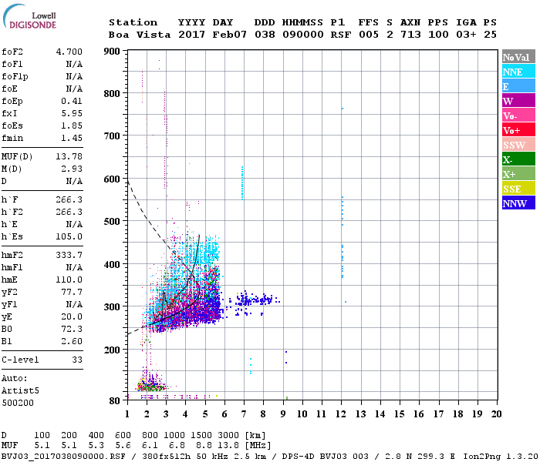Click the hmF2 value 333.7
The height and width of the screenshot is (462, 540).
(69, 255)
